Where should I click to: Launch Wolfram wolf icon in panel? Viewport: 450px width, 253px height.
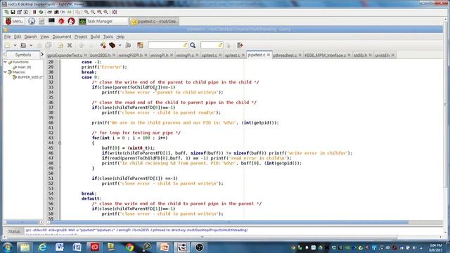pos(72,21)
